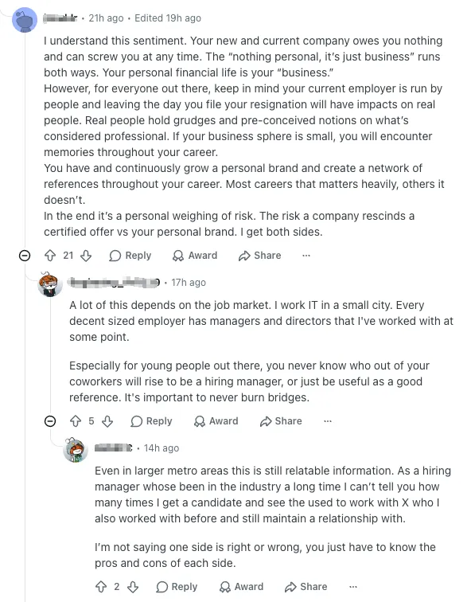Share the top comment
This screenshot has height=602, width=471.
click(x=259, y=256)
